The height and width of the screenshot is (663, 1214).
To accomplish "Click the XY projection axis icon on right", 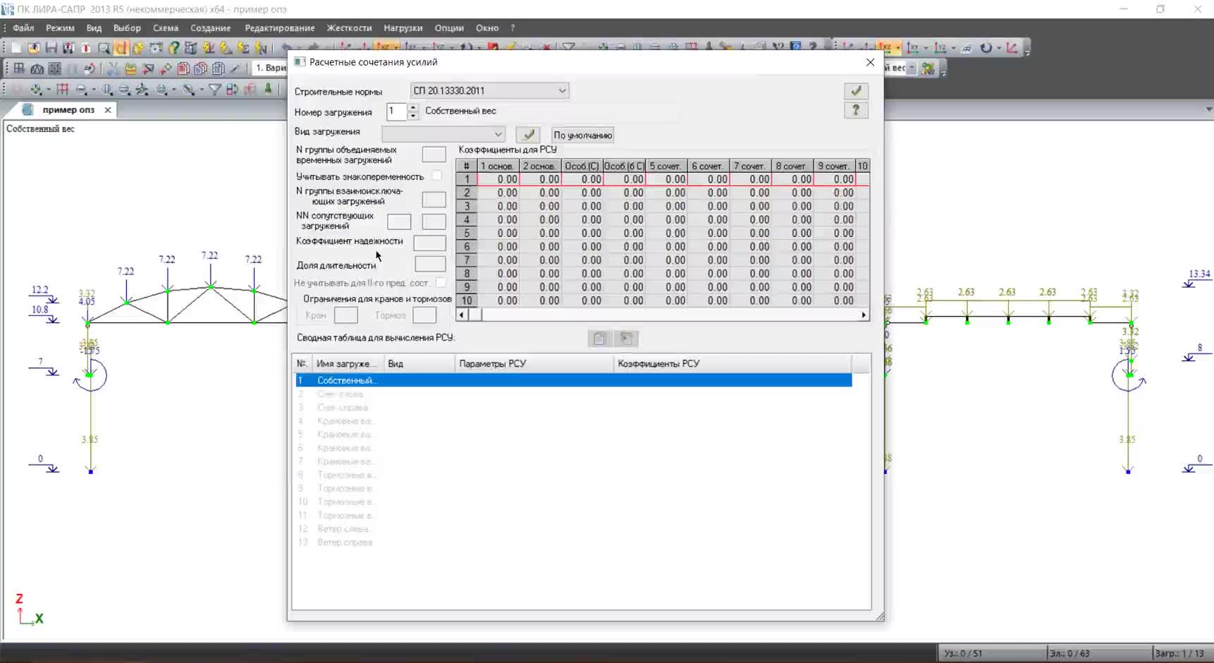I will point(912,48).
